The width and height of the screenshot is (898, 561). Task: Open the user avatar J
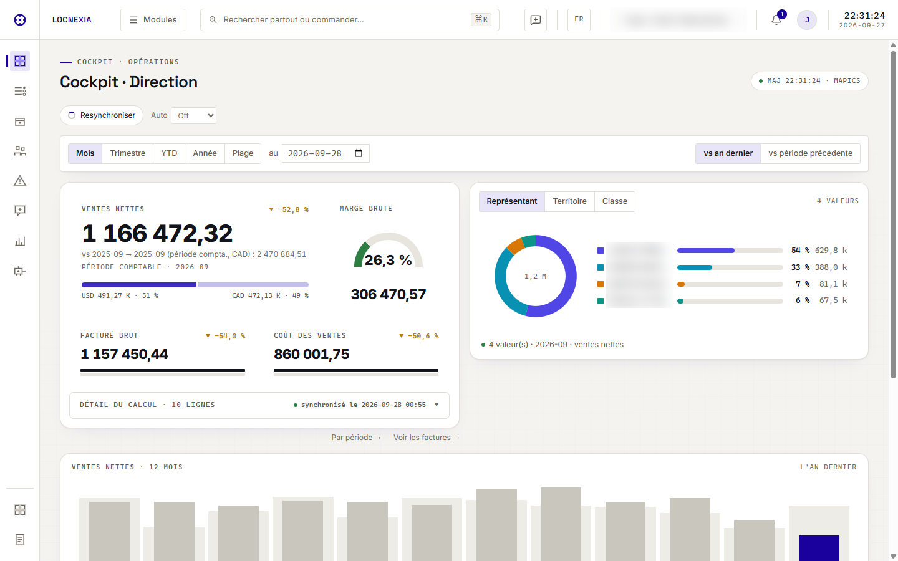(807, 20)
